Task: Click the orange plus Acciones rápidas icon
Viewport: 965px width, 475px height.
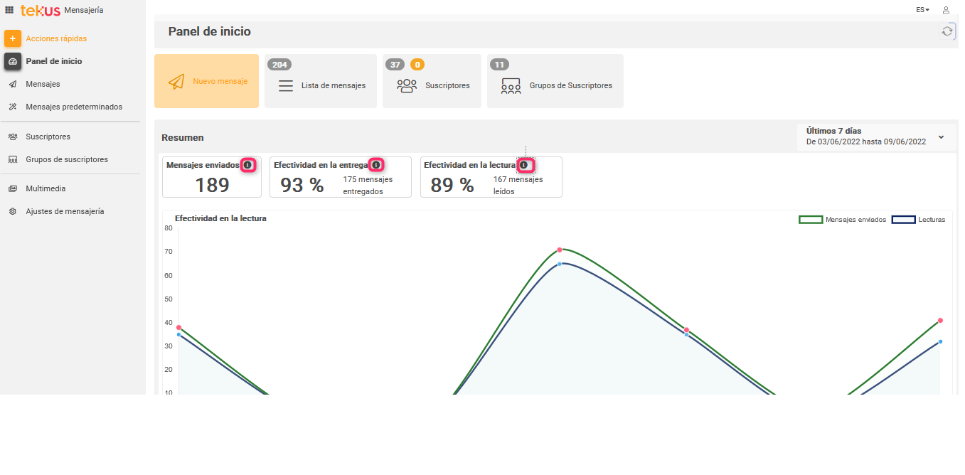Action: tap(13, 38)
